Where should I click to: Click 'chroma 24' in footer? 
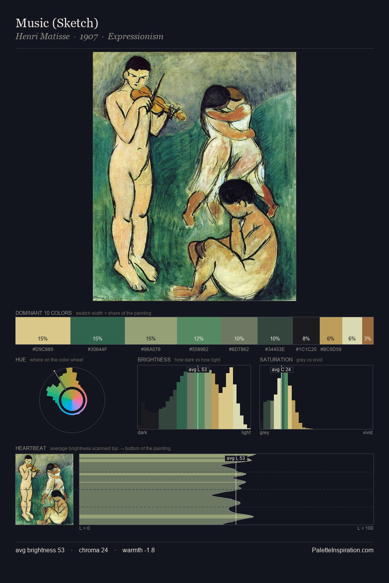(93, 550)
